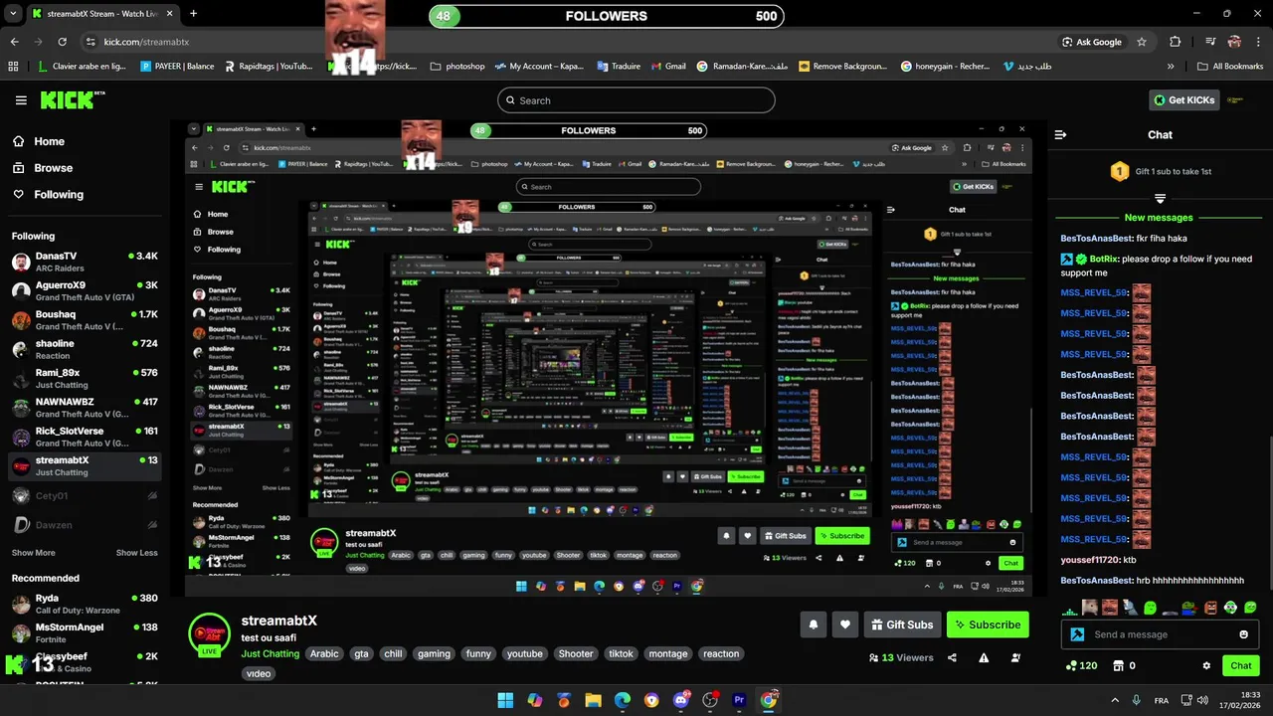Click the user icon next to report

point(1015,657)
